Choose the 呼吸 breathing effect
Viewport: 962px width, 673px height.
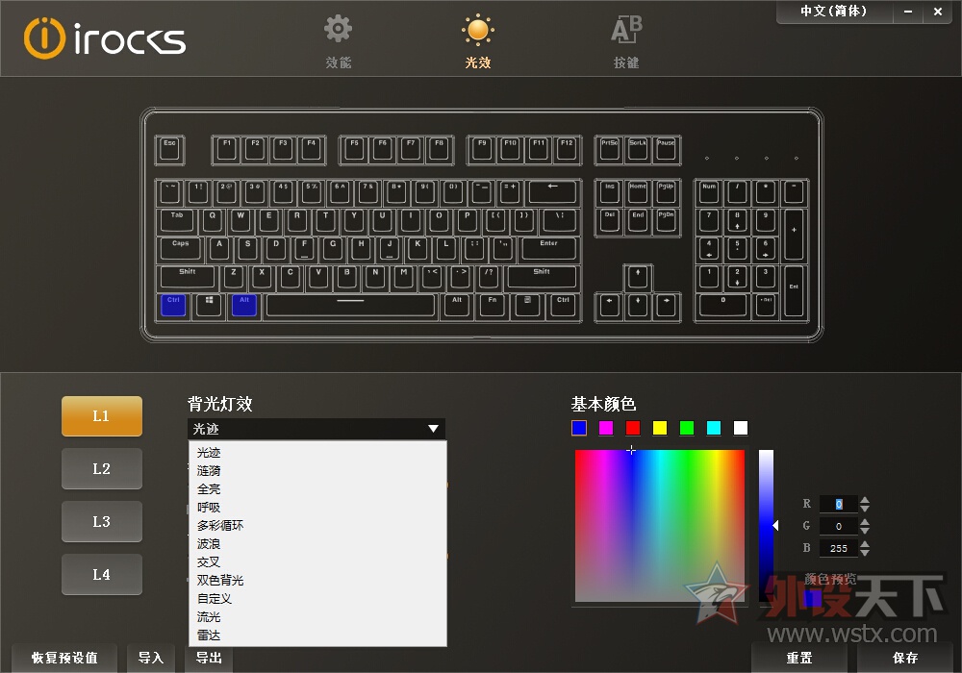coord(209,507)
